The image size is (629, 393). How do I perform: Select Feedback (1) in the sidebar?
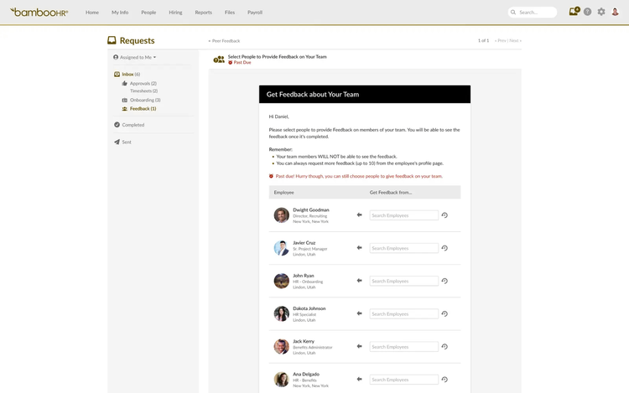click(143, 109)
